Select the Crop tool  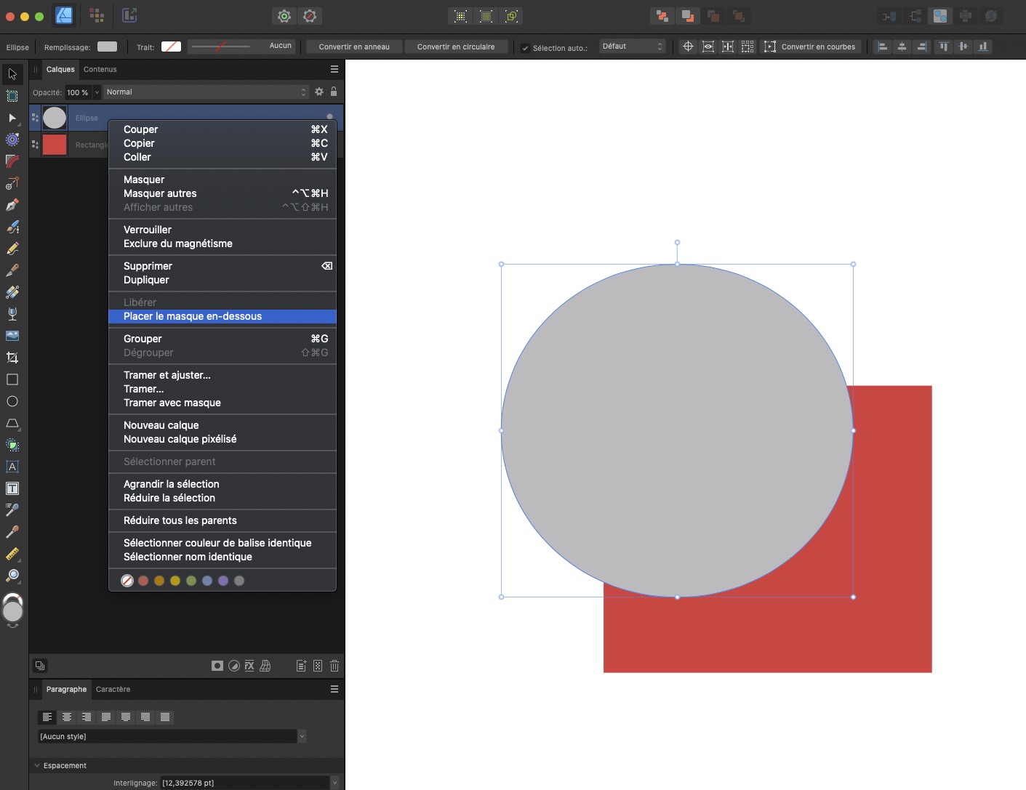12,358
